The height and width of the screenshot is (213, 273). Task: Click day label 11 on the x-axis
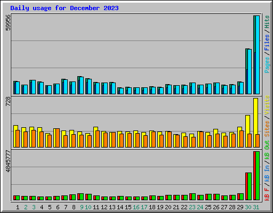pos(96,207)
